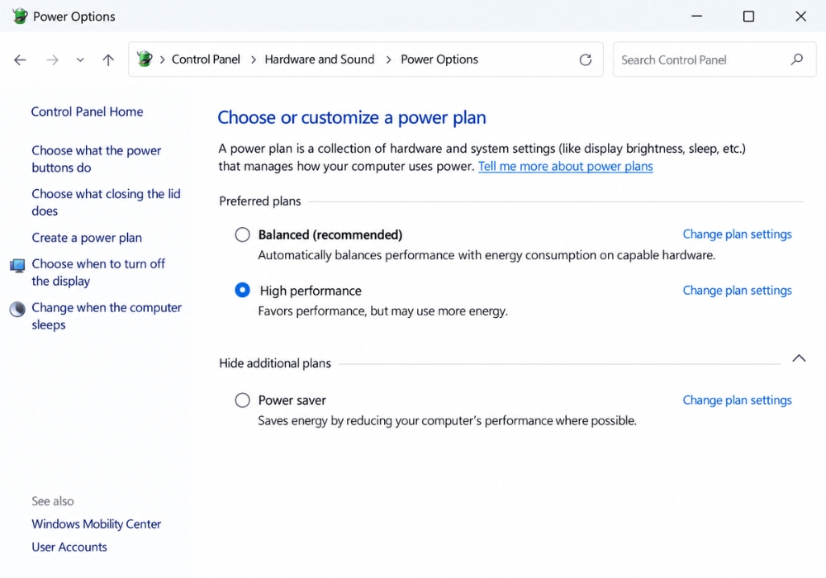826x578 pixels.
Task: Go to the Control Panel breadcrumb
Action: click(206, 59)
